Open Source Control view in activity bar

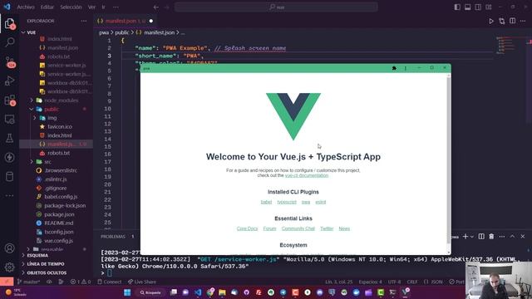(9, 62)
